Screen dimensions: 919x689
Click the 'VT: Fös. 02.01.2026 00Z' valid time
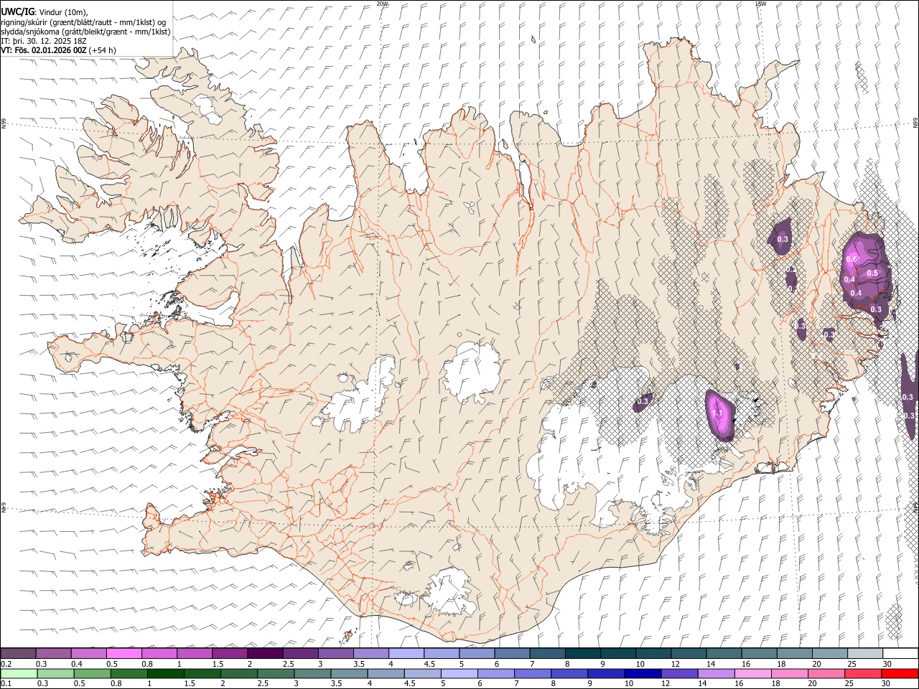[x=44, y=50]
